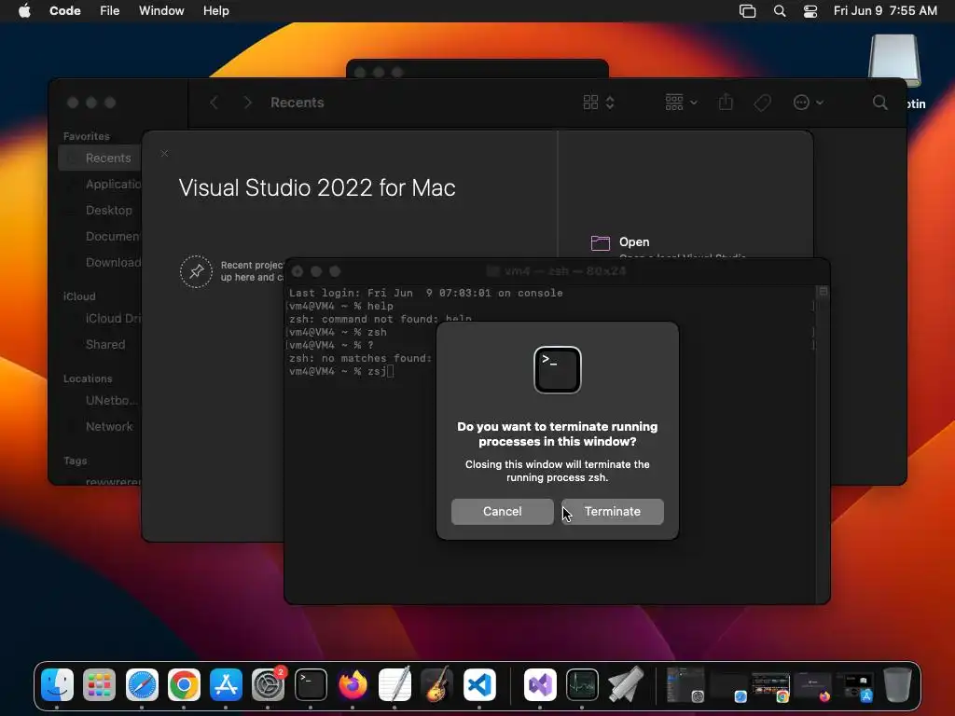Click the Terminal icon in the dialog
This screenshot has width=955, height=716.
[x=558, y=369]
